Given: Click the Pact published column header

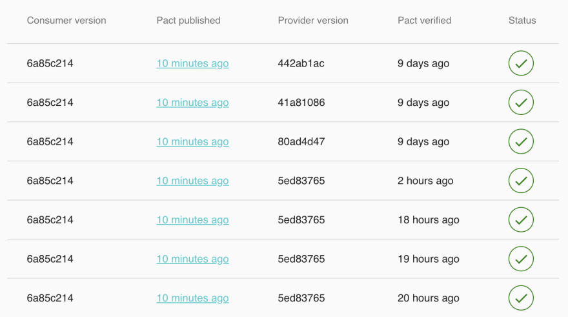Looking at the screenshot, I should pos(188,21).
